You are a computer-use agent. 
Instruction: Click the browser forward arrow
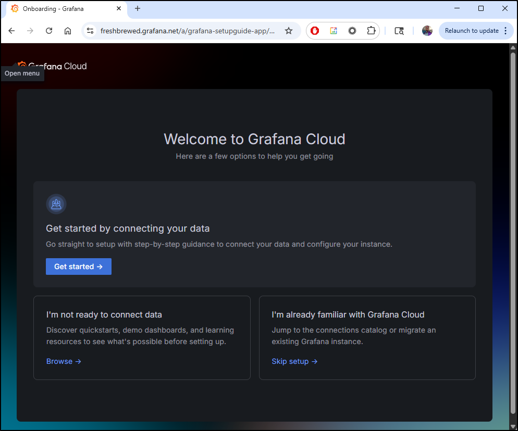(x=30, y=31)
